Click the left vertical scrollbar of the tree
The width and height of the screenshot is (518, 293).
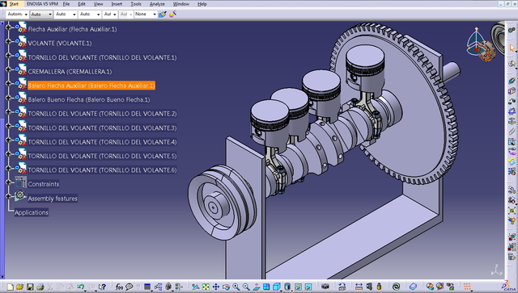[x=2, y=150]
